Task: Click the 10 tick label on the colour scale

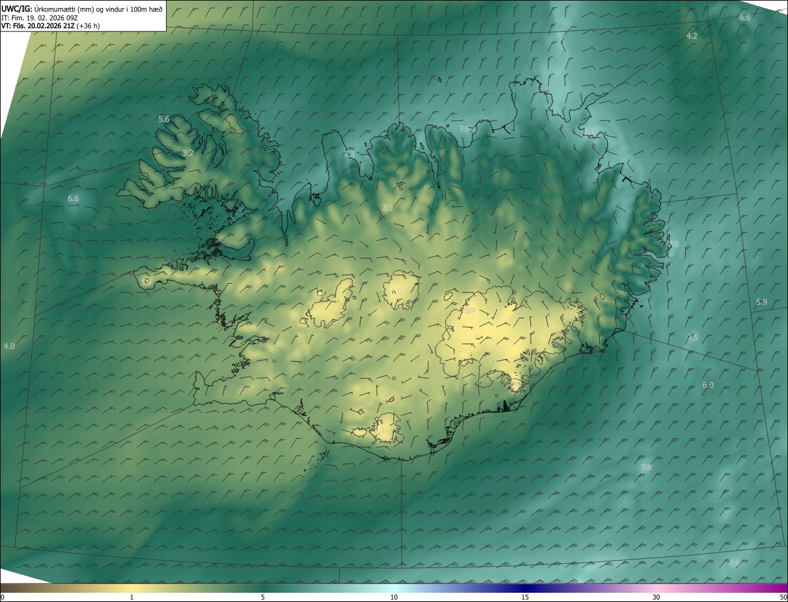Action: tap(394, 597)
